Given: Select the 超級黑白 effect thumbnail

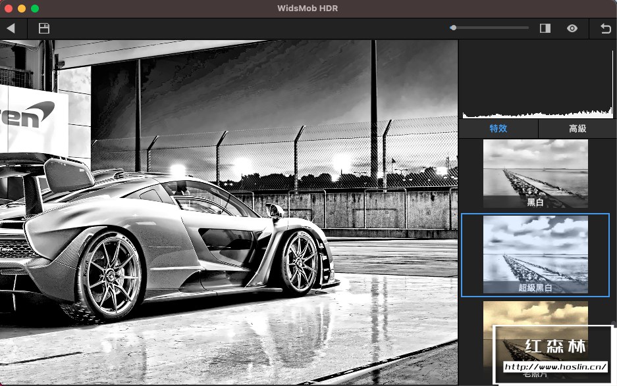Looking at the screenshot, I should 535,254.
